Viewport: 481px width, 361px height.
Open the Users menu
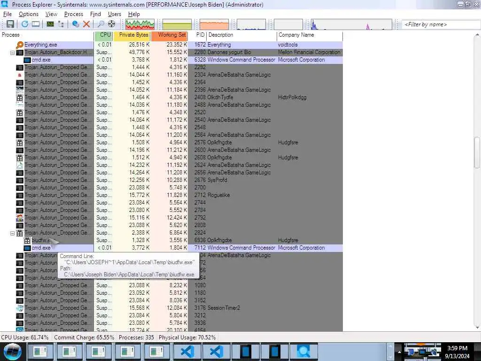click(x=115, y=14)
